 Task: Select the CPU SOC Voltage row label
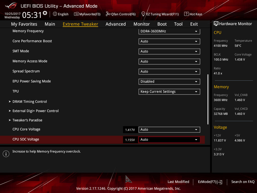click(x=26, y=139)
